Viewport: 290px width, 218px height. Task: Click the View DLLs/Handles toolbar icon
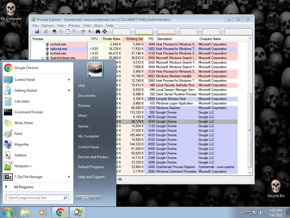pos(74,32)
